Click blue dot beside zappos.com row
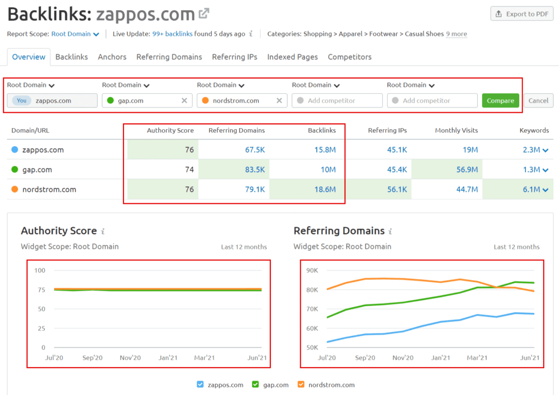 15,149
